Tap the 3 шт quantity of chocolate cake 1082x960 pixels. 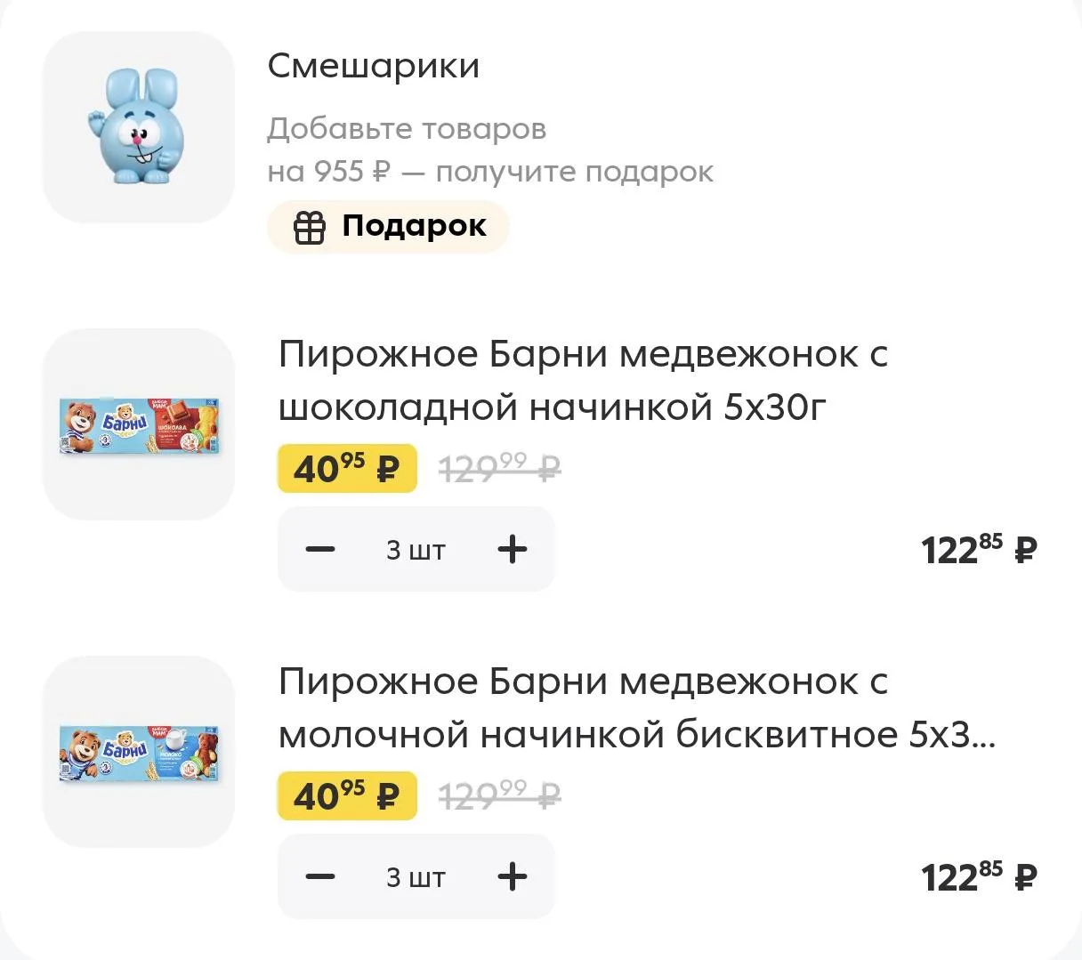(416, 550)
